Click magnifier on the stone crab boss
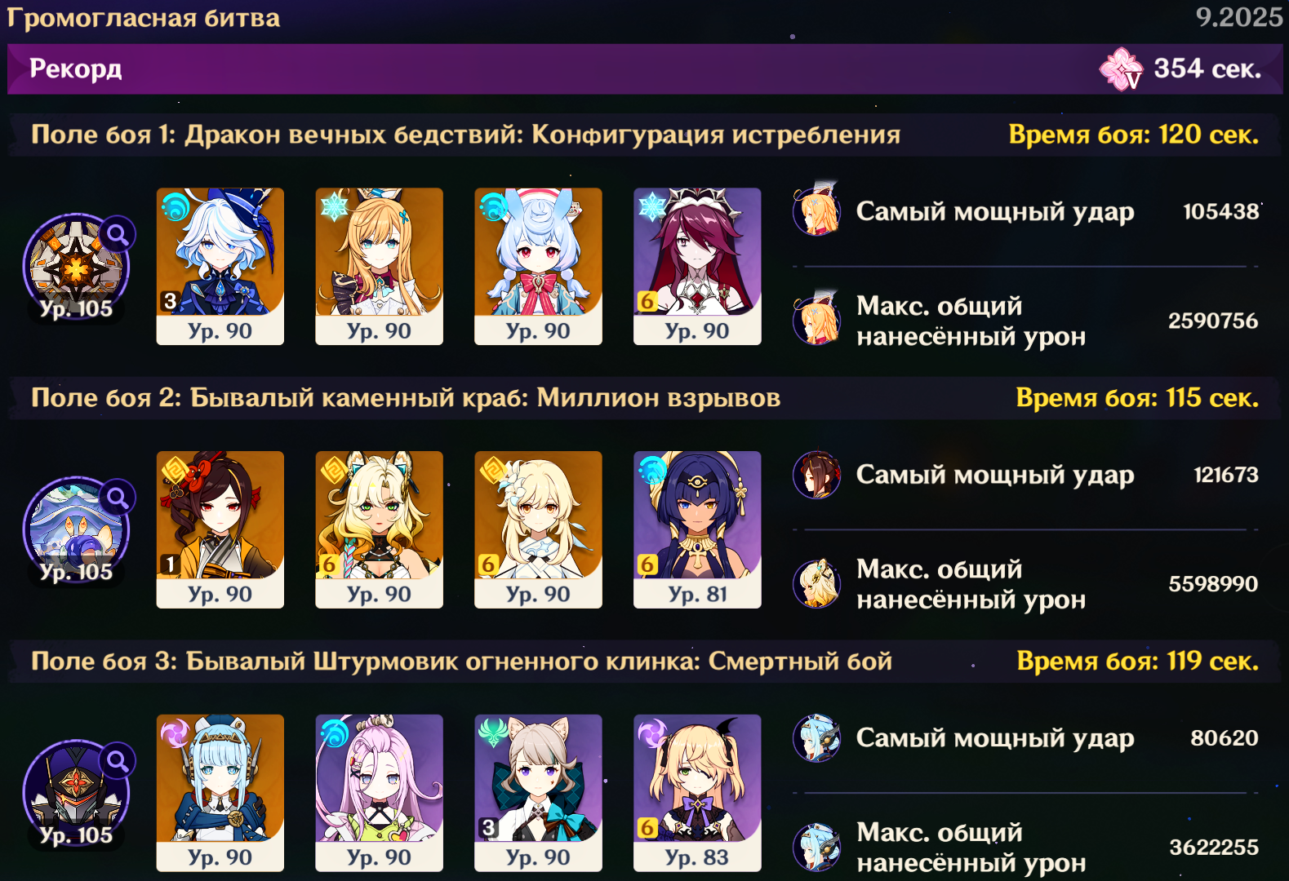 click(118, 498)
